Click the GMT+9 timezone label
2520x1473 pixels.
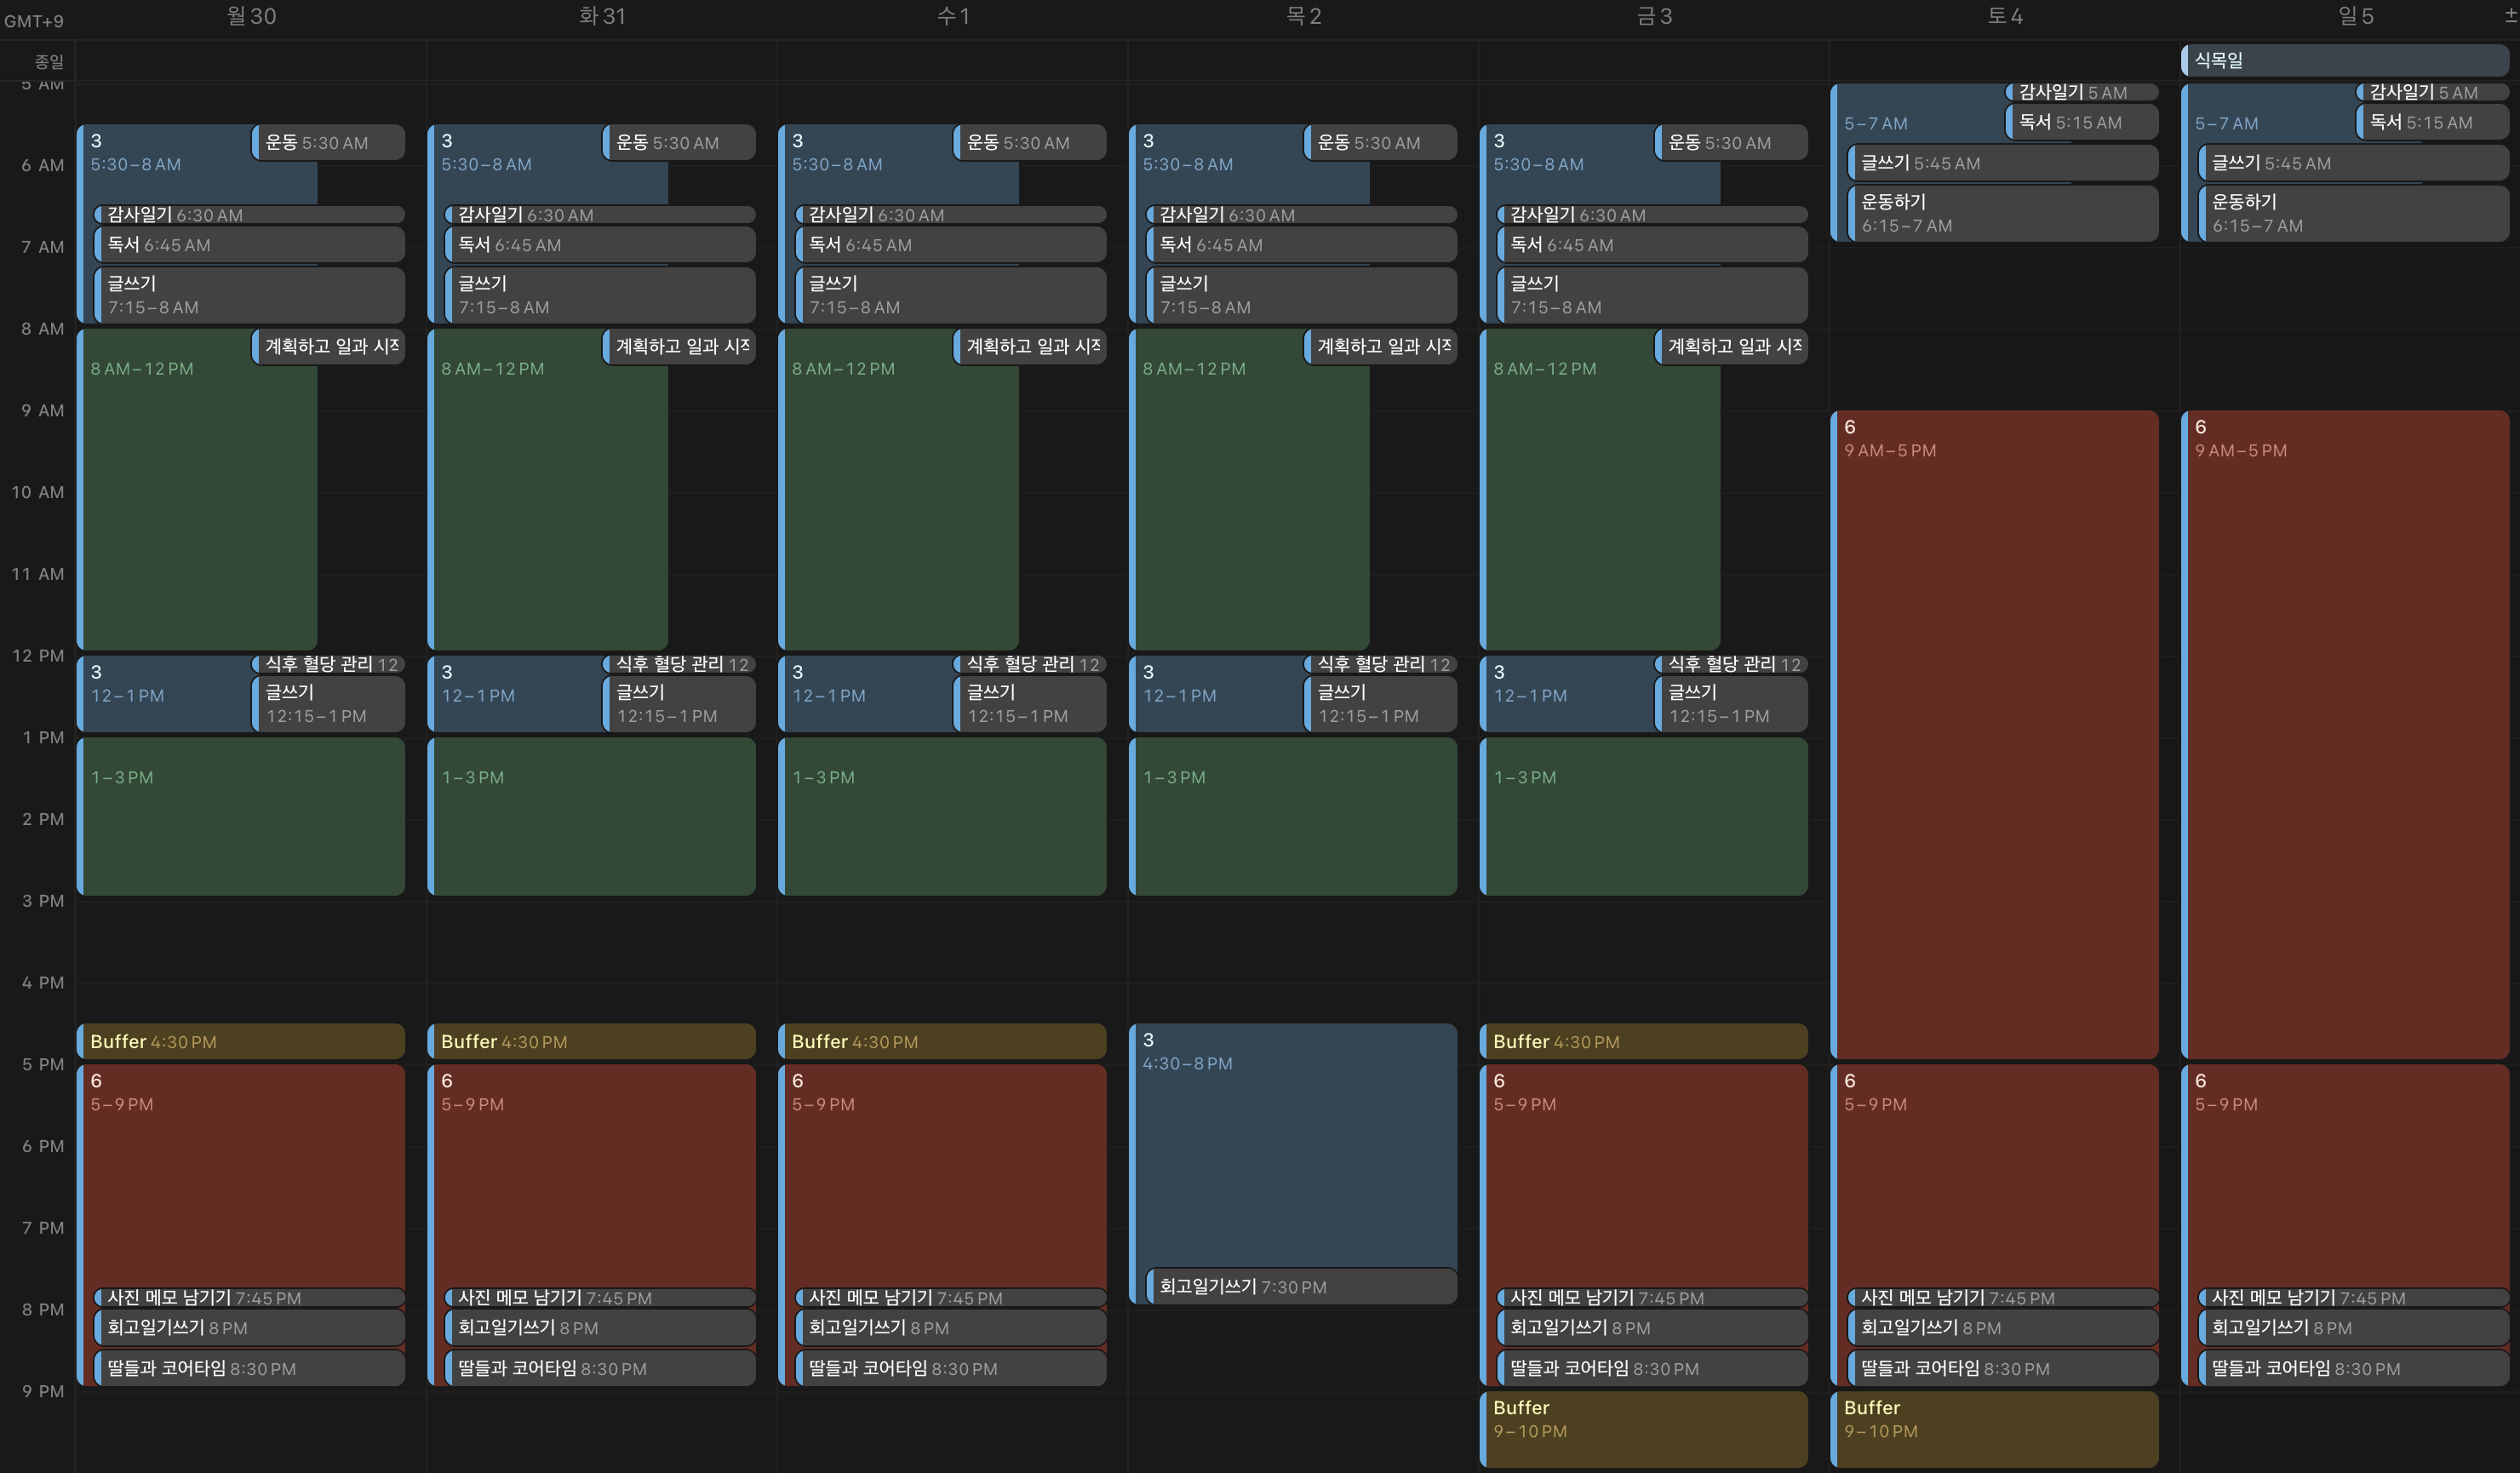34,21
